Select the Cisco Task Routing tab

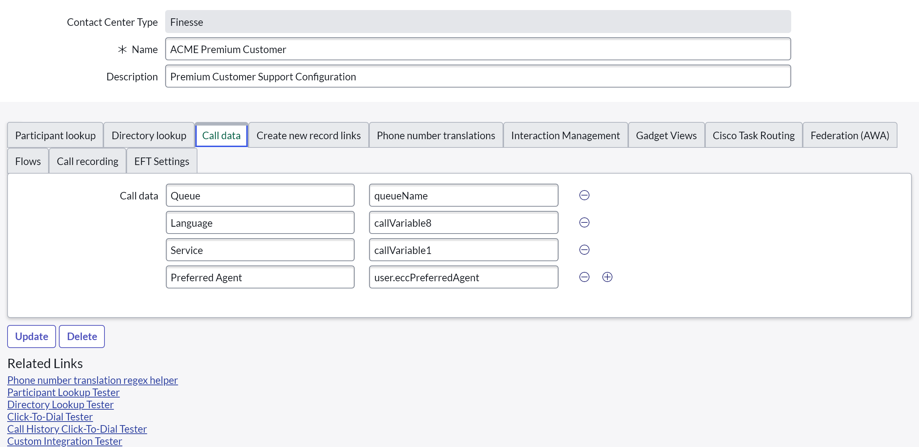[753, 135]
